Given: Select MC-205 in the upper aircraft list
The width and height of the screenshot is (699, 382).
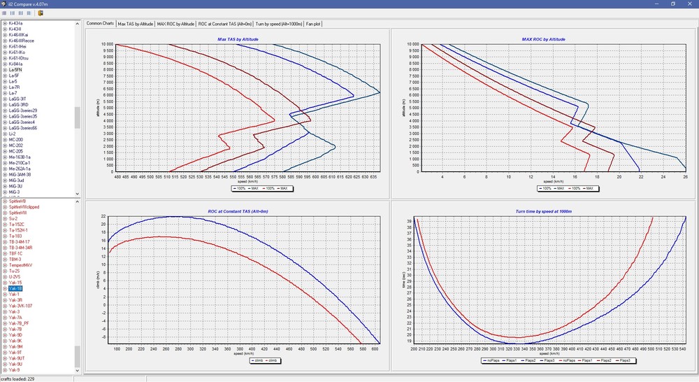Looking at the screenshot, I should tap(15, 151).
